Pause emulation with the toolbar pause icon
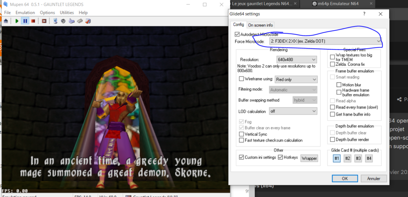Screen dimensions: 408x197 click(25, 21)
